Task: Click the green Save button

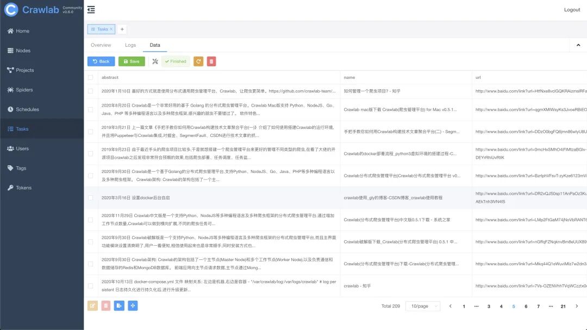Action: 132,61
